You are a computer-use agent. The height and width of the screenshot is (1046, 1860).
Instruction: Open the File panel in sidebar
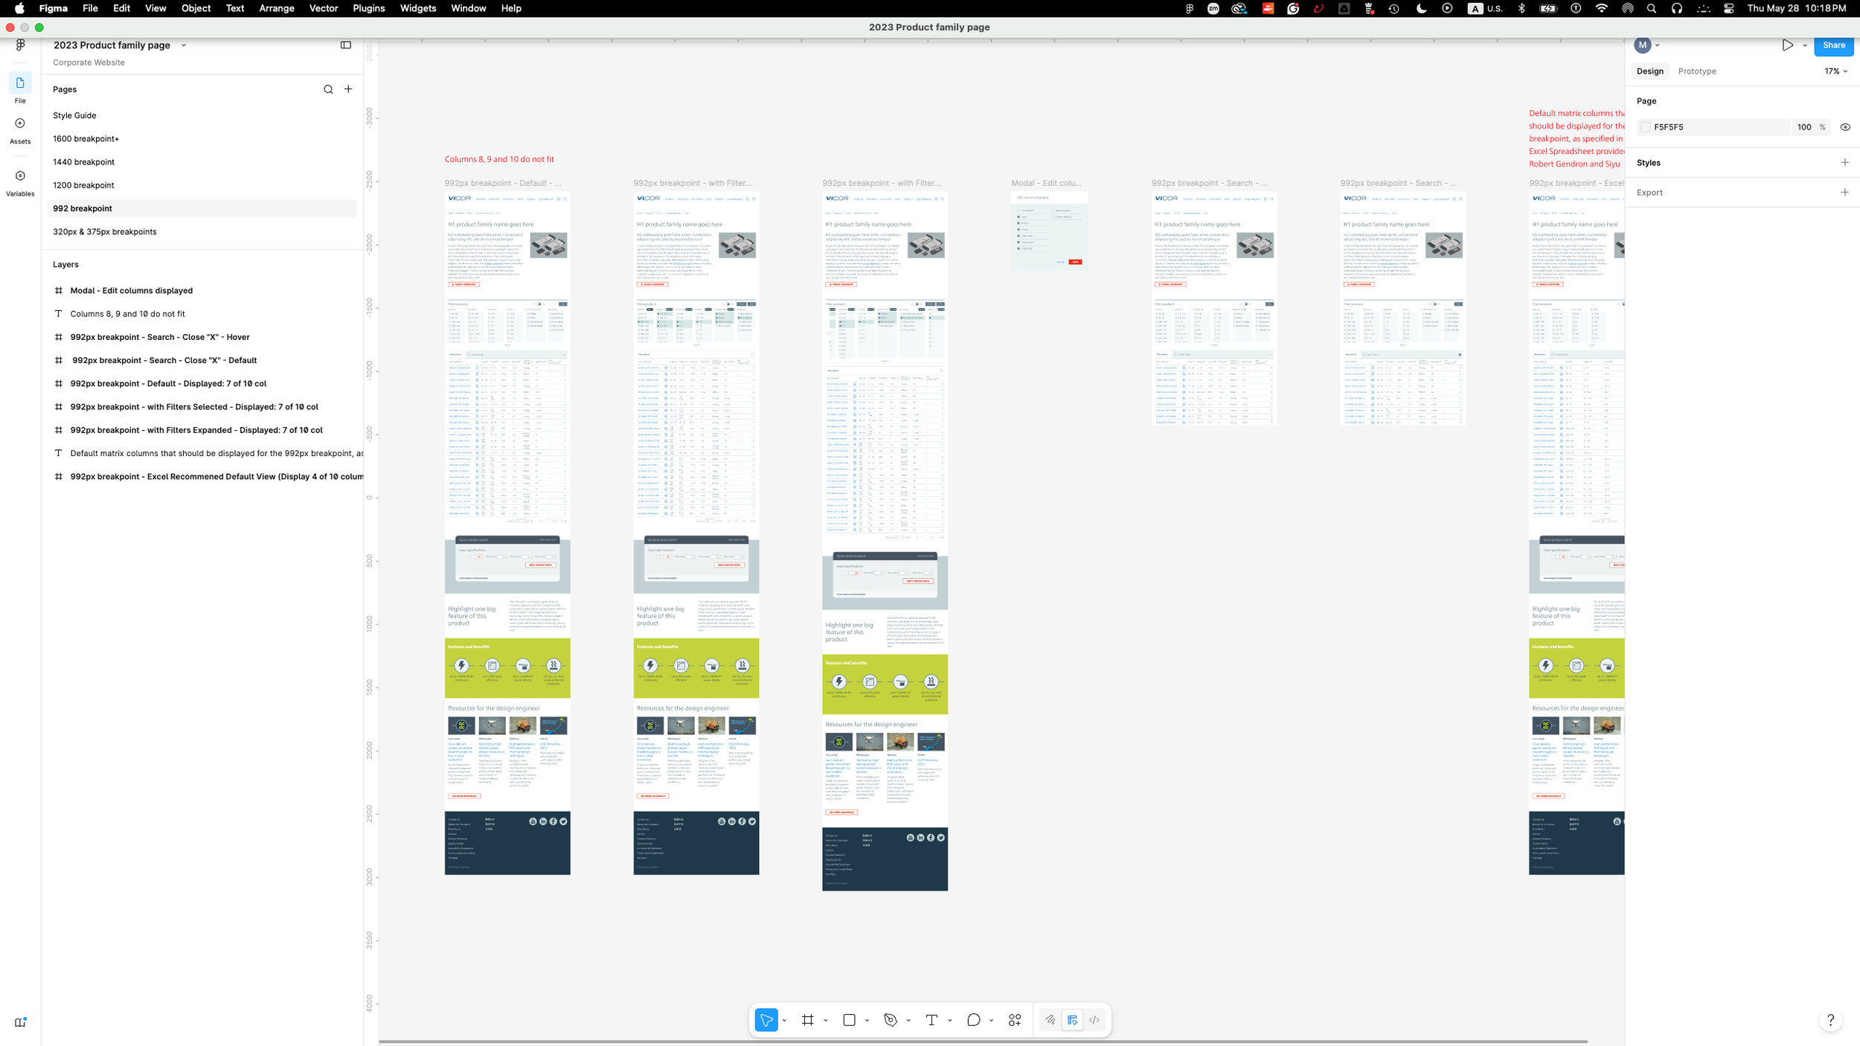pos(20,89)
